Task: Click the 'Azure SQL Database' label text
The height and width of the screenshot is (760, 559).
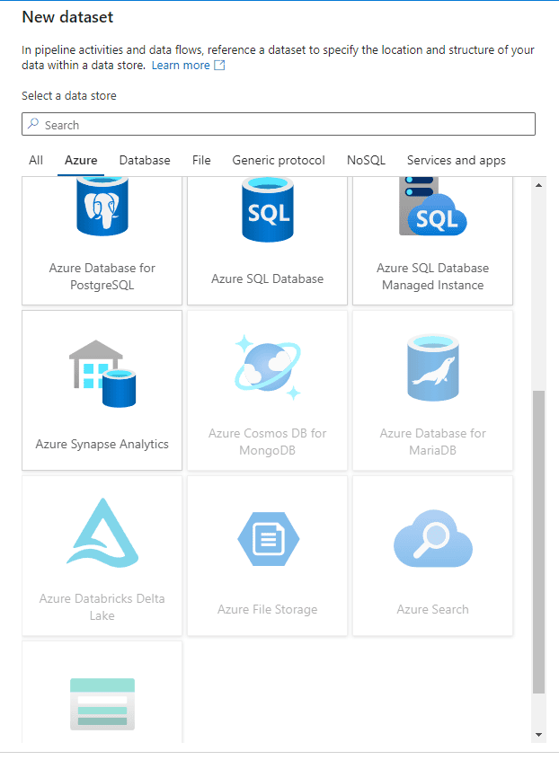Action: [x=268, y=278]
